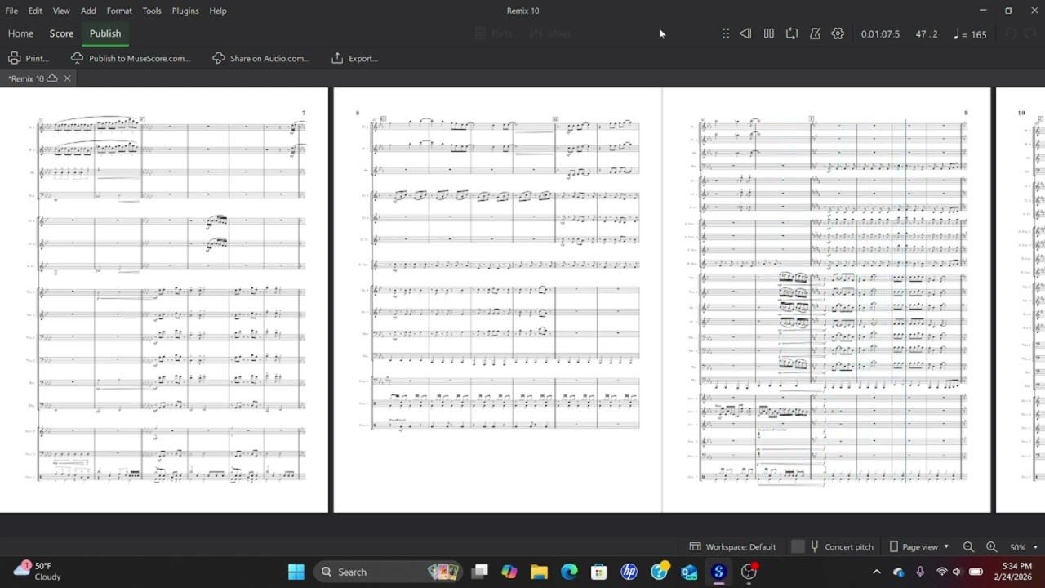Viewport: 1045px width, 588px height.
Task: Open the Workspace: Default selector
Action: (732, 547)
